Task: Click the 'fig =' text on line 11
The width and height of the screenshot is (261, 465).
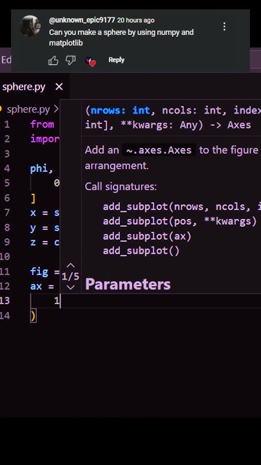Action: pos(45,272)
